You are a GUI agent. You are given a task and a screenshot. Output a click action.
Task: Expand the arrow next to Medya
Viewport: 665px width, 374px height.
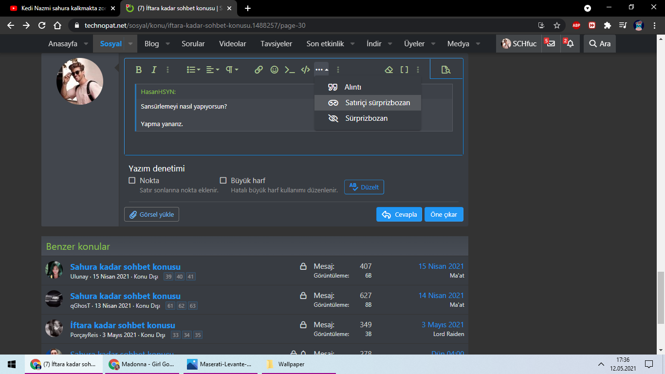(478, 44)
